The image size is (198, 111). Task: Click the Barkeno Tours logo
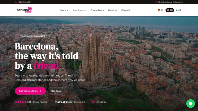tap(24, 10)
